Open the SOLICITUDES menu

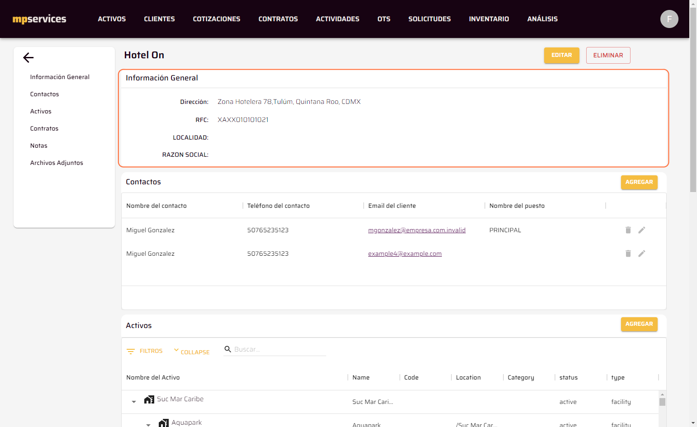(x=430, y=19)
